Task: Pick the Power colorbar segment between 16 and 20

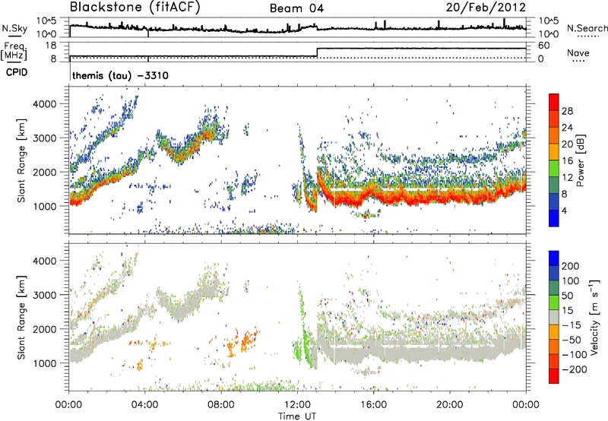Action: (x=554, y=152)
